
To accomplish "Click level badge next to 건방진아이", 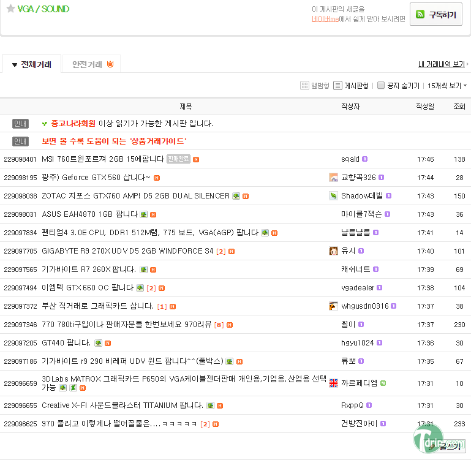I will click(383, 424).
